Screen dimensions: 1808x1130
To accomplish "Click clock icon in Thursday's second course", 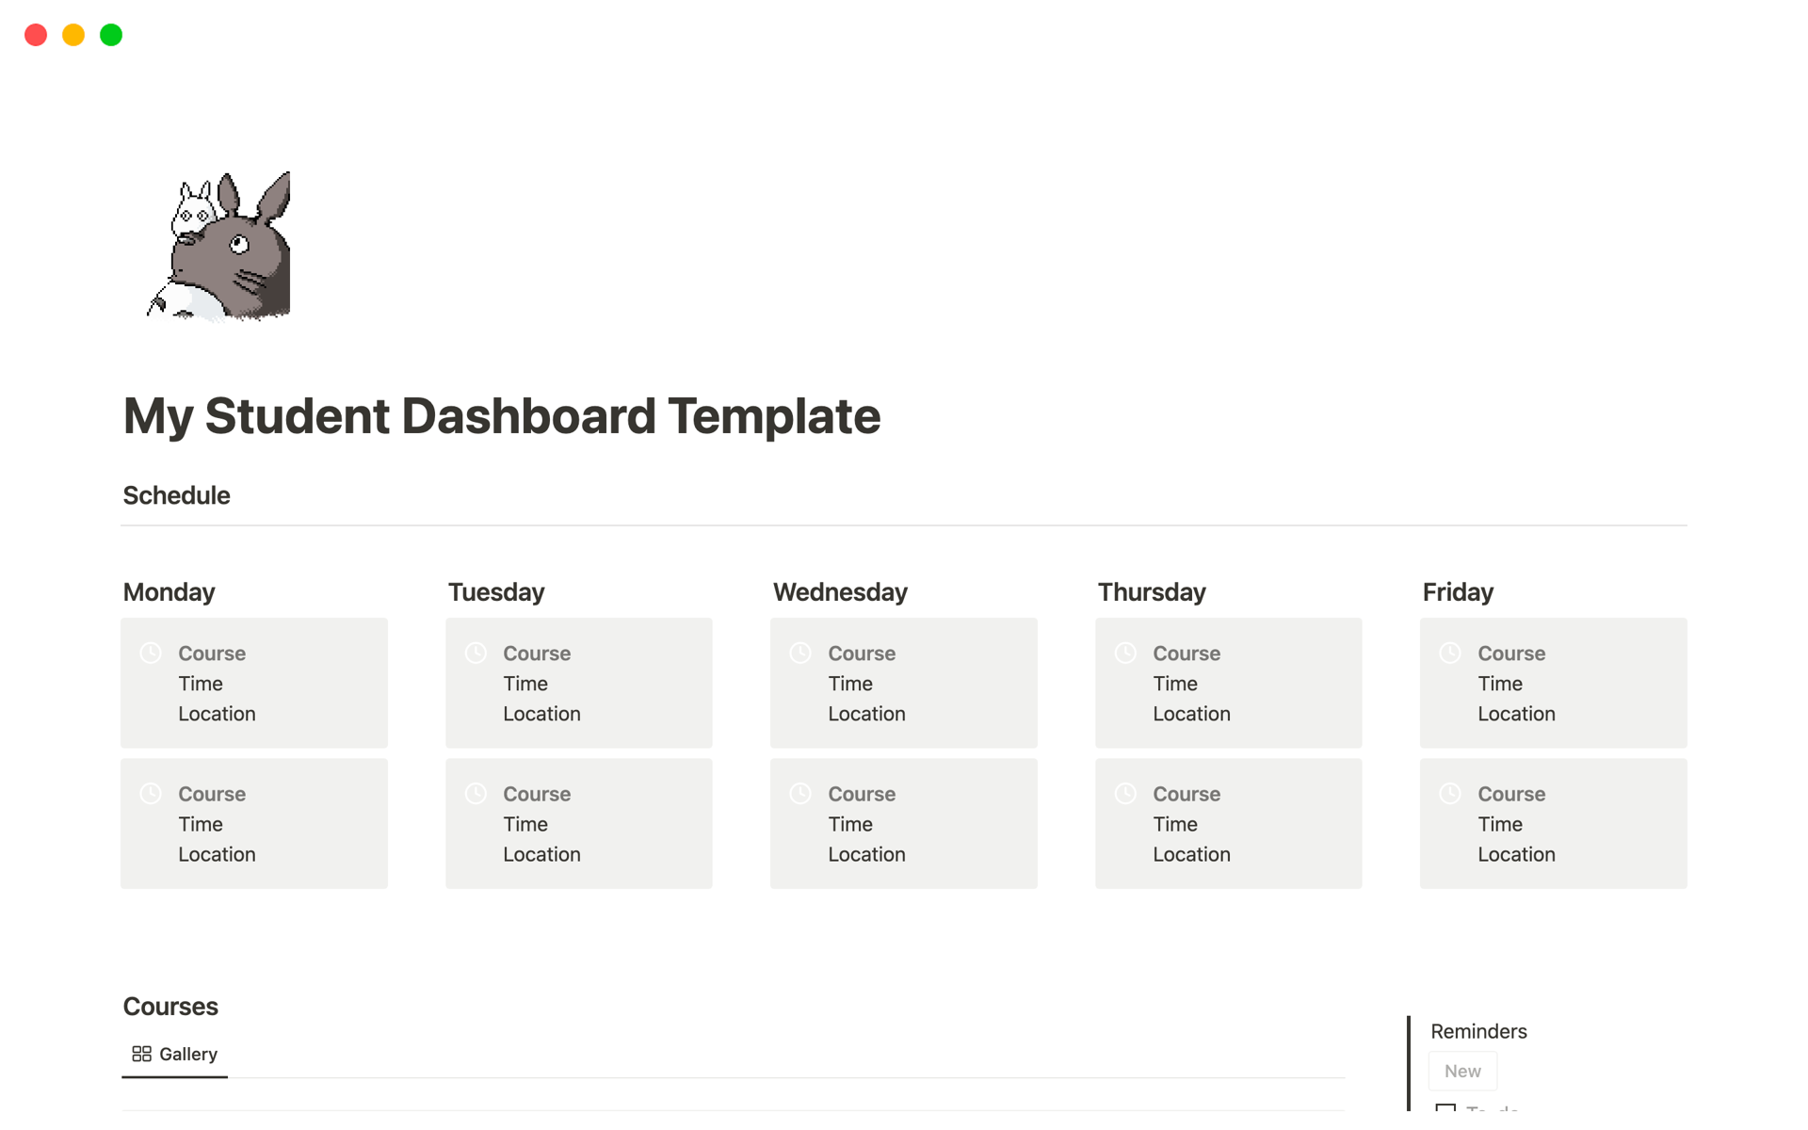I will [1125, 793].
